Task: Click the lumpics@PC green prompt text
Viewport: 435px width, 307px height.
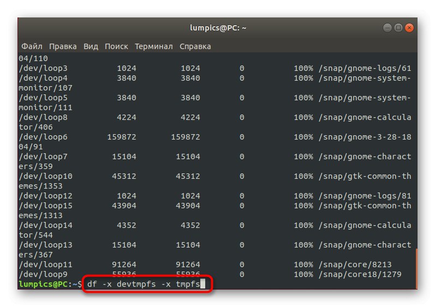Action: [43, 284]
